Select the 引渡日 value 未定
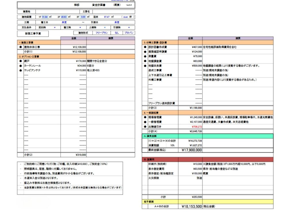The height and width of the screenshot is (214, 294). pyautogui.click(x=117, y=22)
